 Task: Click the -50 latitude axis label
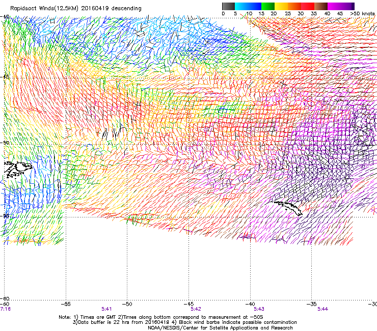[x=5, y=143]
